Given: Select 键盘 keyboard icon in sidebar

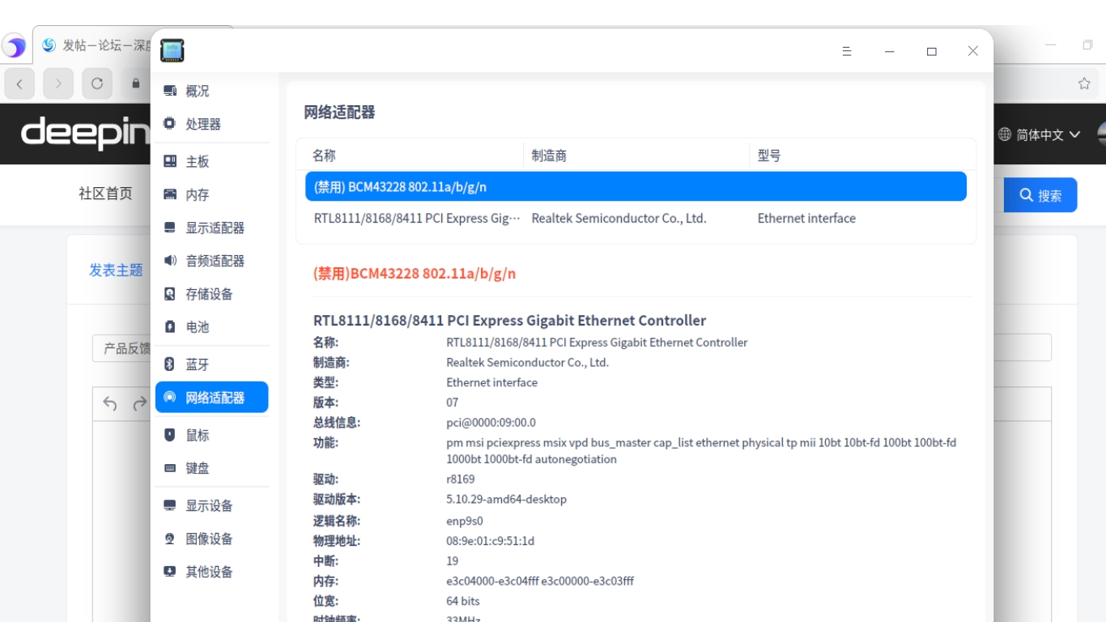Looking at the screenshot, I should coord(169,468).
